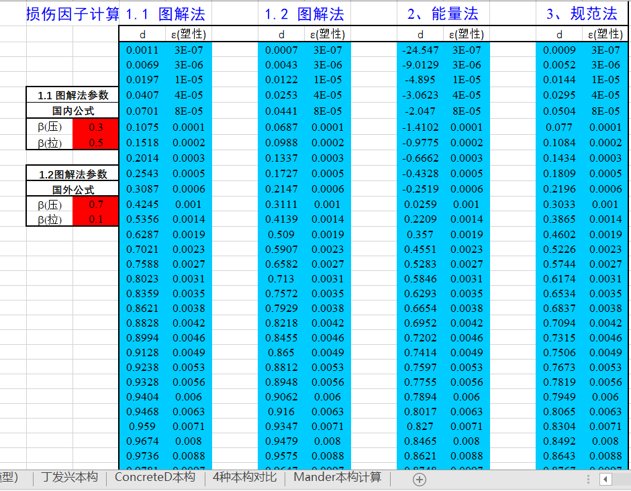631x491 pixels.
Task: Click the plus icon to add new worksheet
Action: click(419, 479)
